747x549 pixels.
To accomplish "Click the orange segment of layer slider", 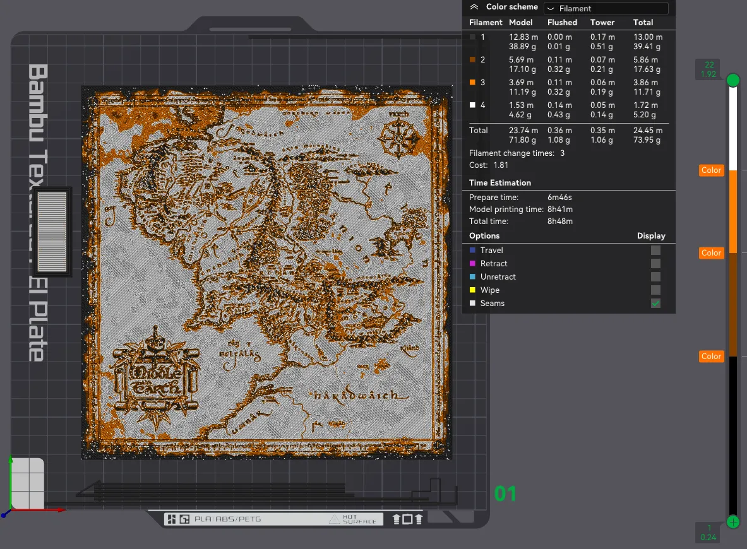I will (x=733, y=212).
